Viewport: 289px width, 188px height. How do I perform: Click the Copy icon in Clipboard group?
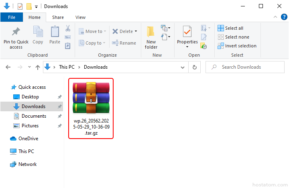pyautogui.click(x=38, y=32)
